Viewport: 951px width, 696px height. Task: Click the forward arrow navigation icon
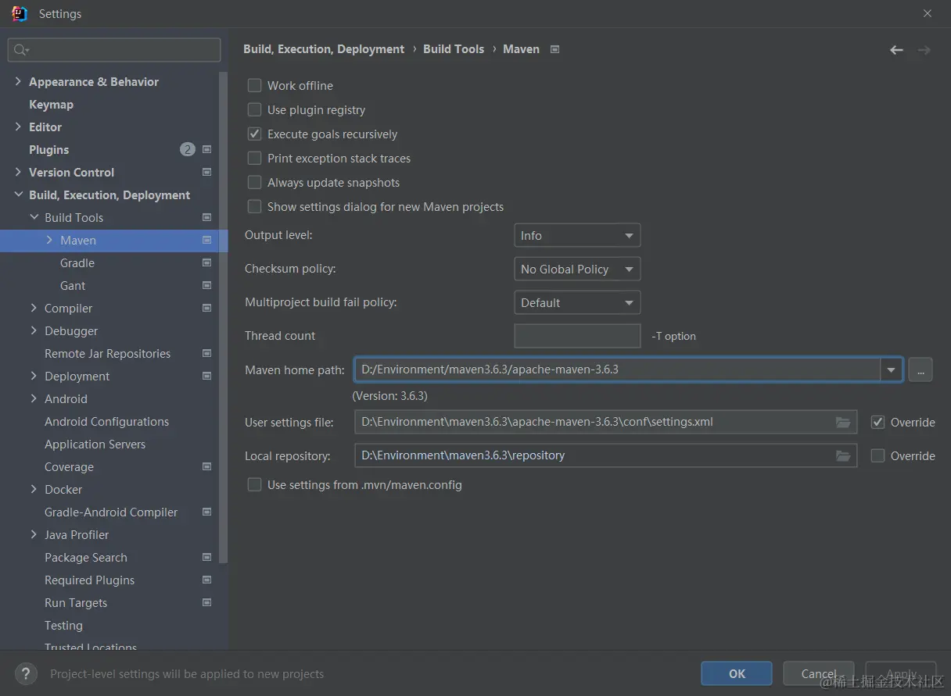click(924, 49)
